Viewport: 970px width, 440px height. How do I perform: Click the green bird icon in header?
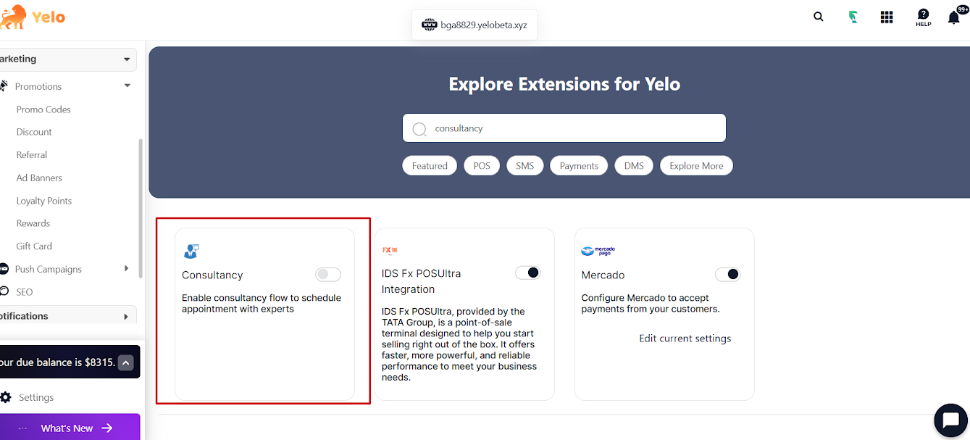point(853,17)
